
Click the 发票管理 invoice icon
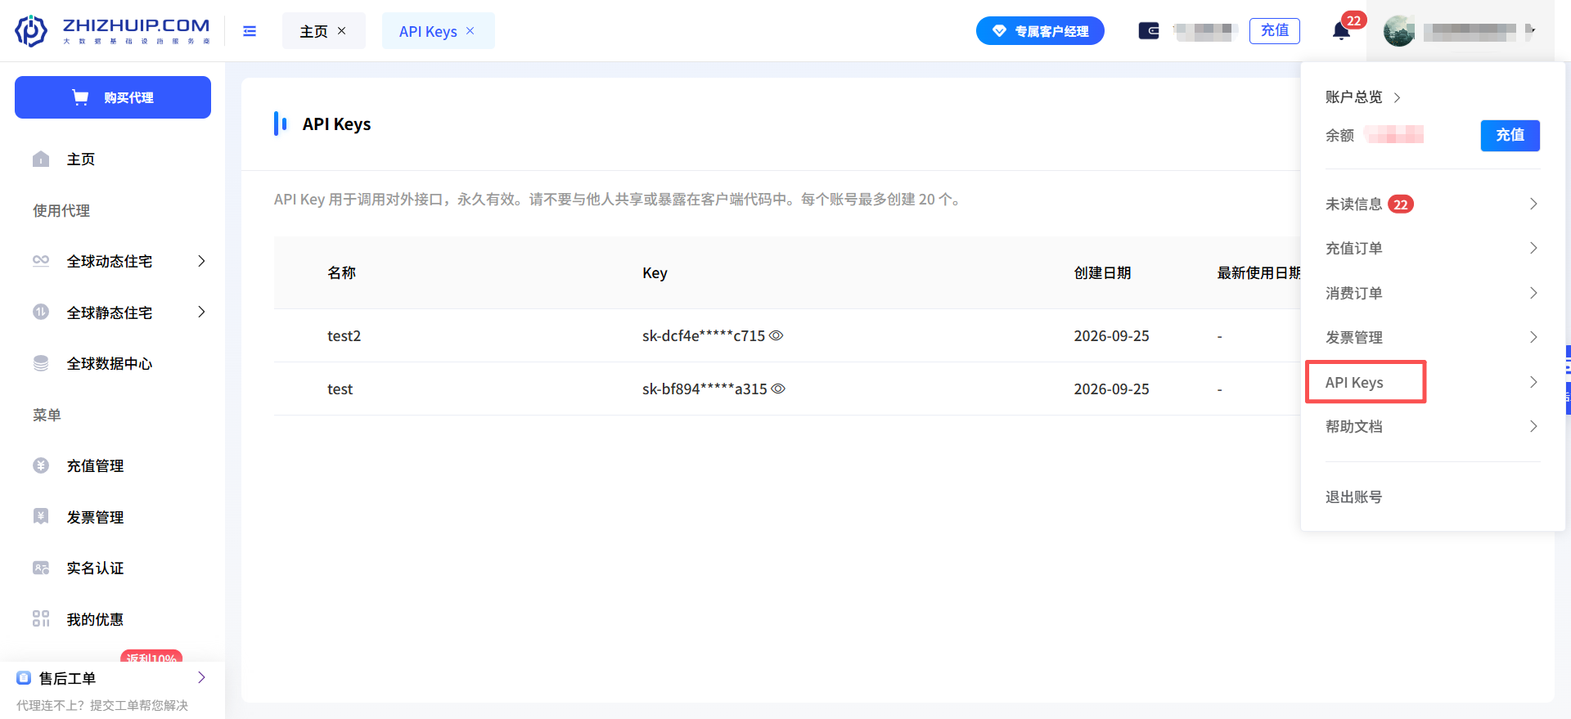[41, 516]
